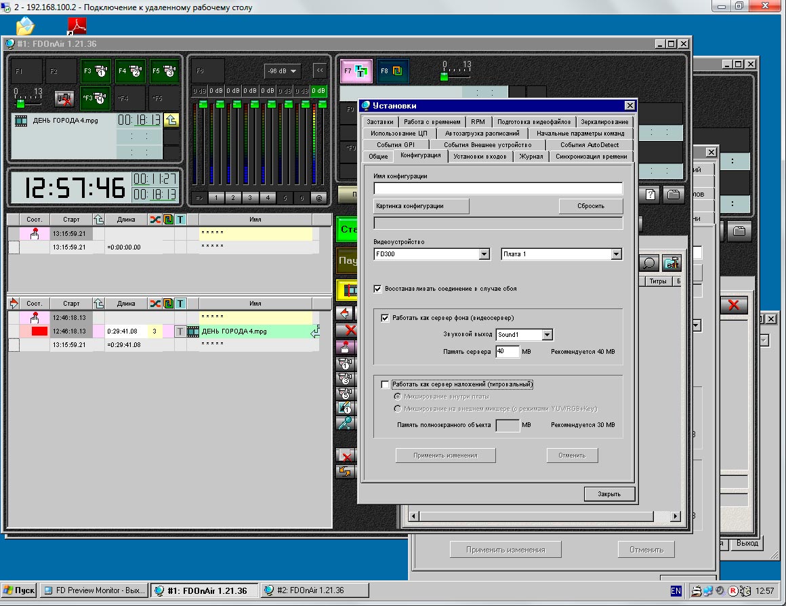Open the Синхронизация времени tab
This screenshot has width=786, height=606.
tap(592, 157)
